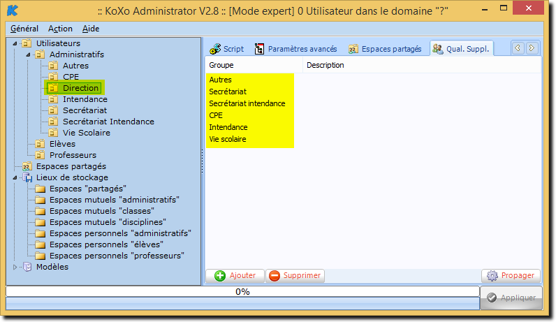This screenshot has height=322, width=556.
Task: Click the Administratifs folder icon
Action: (x=40, y=54)
